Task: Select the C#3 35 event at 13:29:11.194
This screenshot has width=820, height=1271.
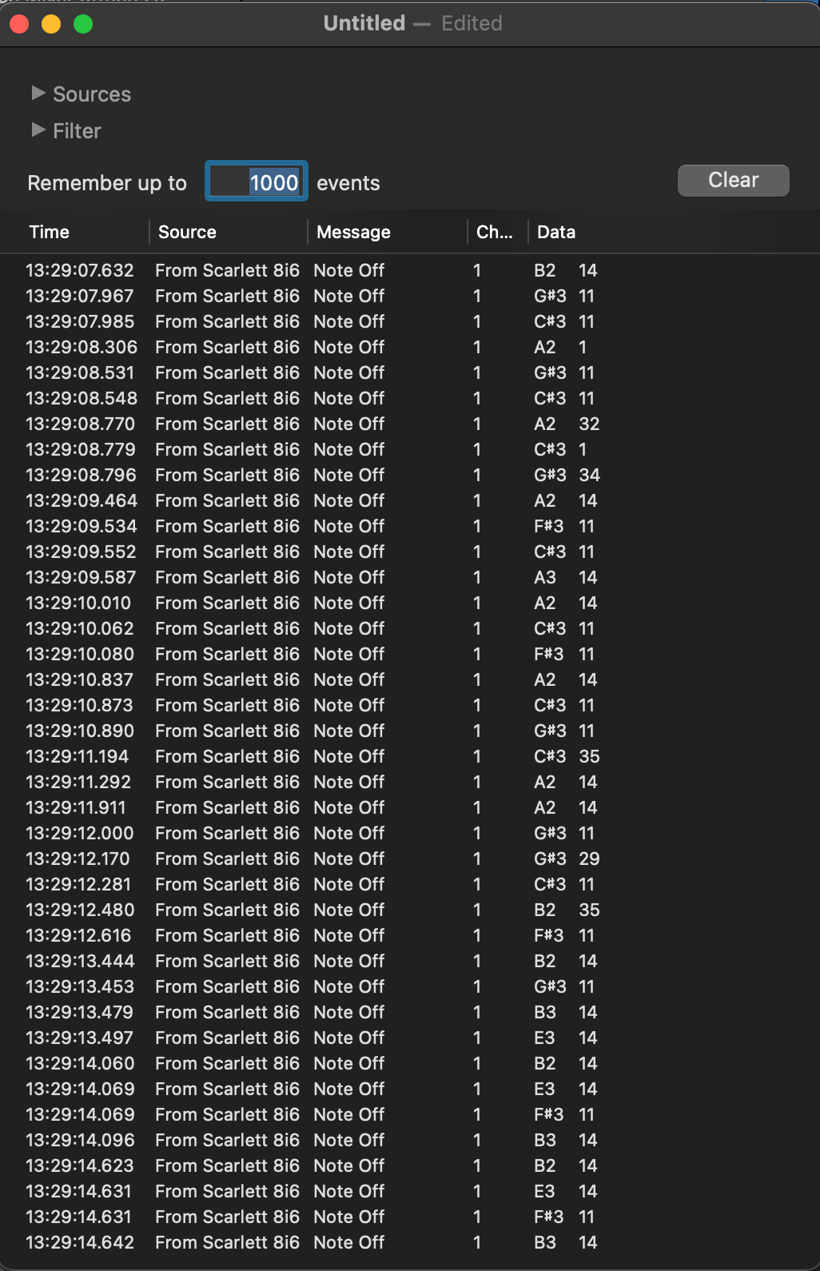Action: point(410,756)
